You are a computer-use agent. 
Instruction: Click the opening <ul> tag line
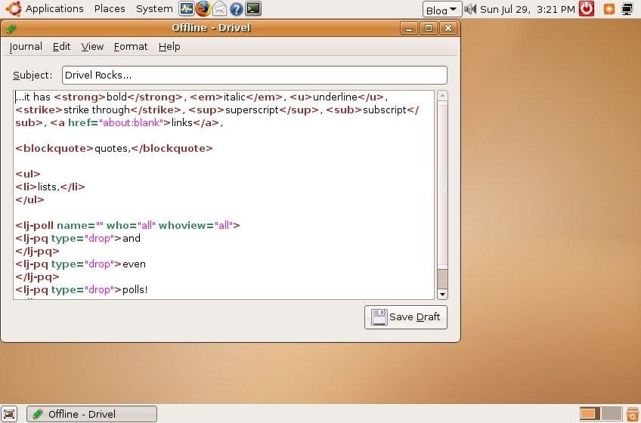pos(28,174)
